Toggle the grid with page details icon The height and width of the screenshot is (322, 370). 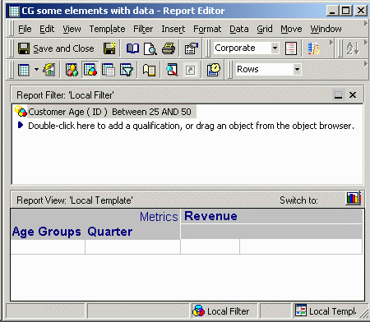tap(109, 70)
